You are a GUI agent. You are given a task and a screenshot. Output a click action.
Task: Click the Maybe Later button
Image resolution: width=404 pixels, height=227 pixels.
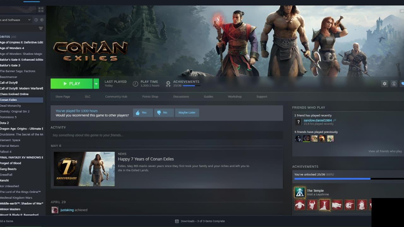click(x=187, y=113)
